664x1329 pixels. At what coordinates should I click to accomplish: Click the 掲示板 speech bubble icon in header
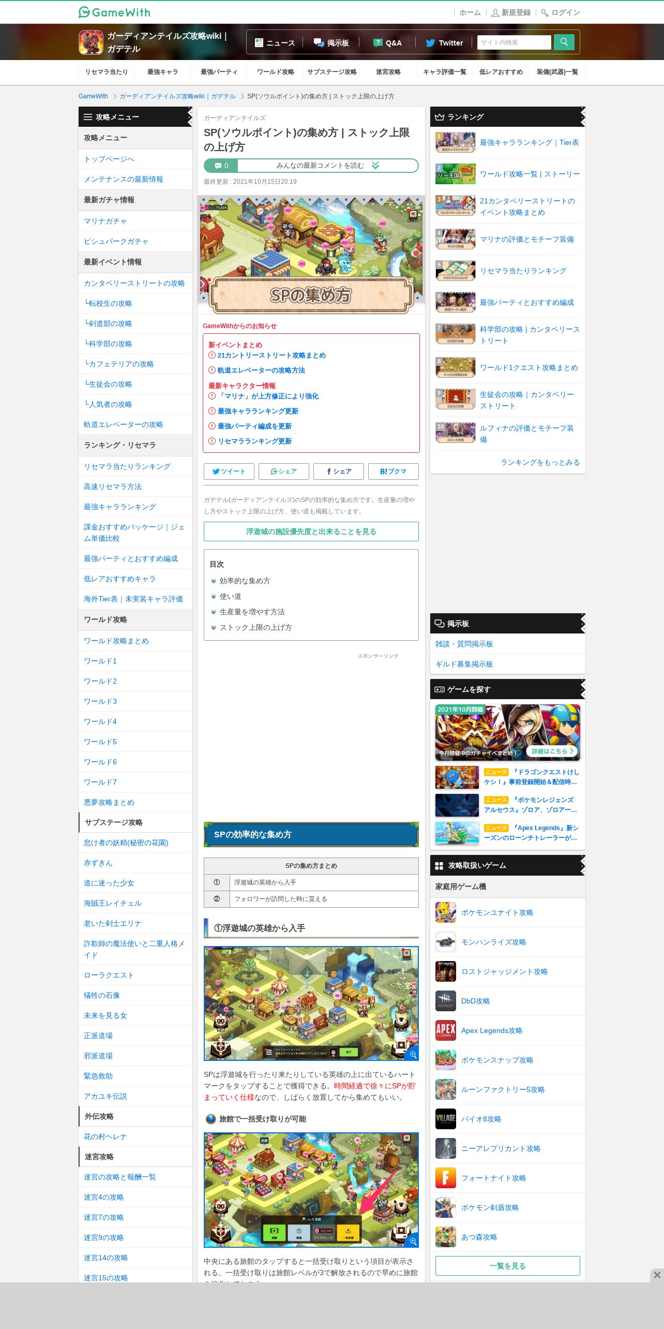pos(319,43)
